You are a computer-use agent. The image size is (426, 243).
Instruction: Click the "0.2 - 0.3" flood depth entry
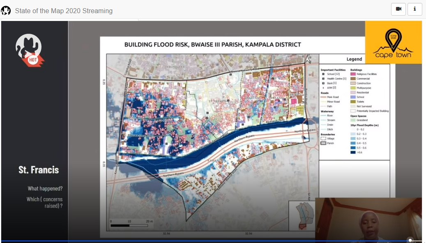click(362, 134)
